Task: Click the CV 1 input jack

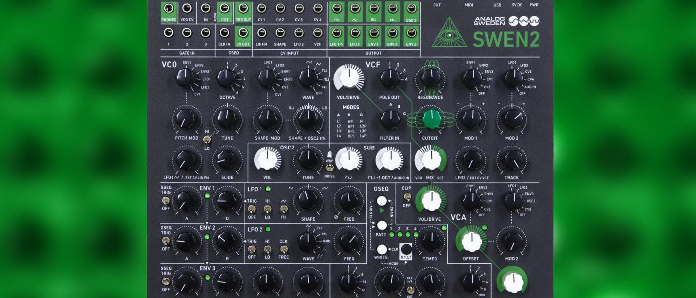Action: pos(261,8)
